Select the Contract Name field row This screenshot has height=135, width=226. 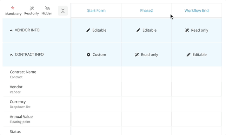36,74
